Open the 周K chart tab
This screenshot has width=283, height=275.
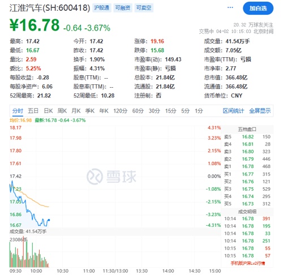(62, 111)
